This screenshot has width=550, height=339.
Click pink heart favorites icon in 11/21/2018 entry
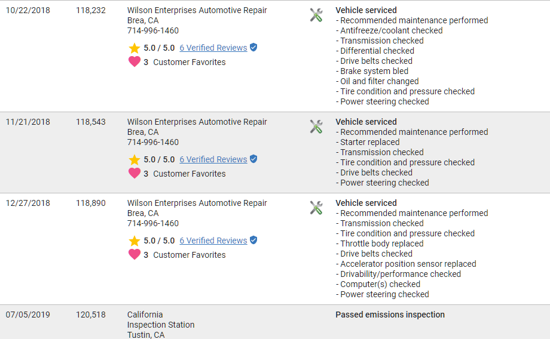[135, 173]
